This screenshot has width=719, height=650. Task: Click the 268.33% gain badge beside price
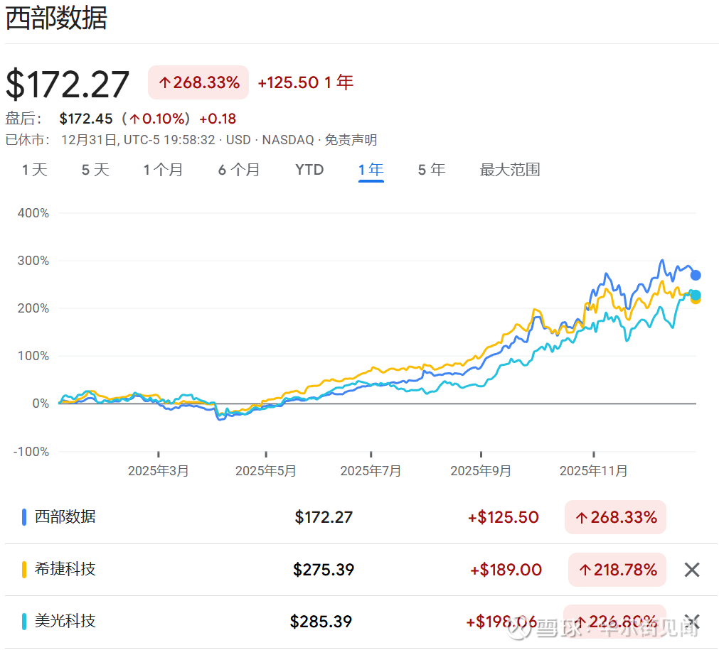(x=198, y=82)
